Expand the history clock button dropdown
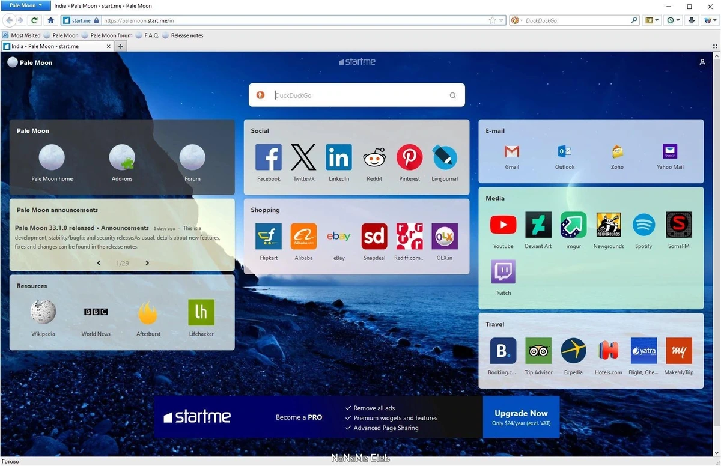 click(678, 20)
